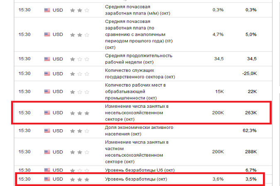Click the 263K value for nonfarm payrolls
This screenshot has height=186, width=280.
(250, 112)
